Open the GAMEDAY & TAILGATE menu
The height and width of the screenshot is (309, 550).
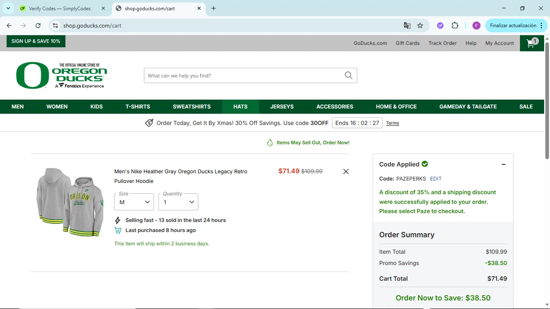[x=468, y=107]
